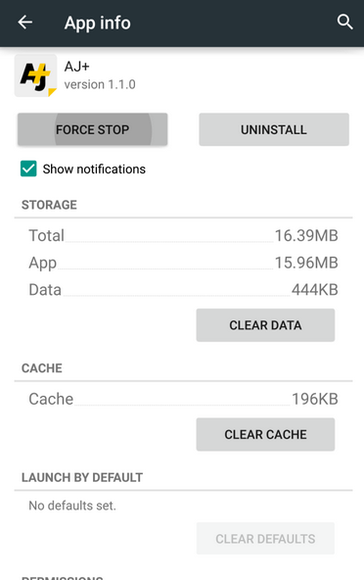Viewport: 364px width, 580px height.
Task: Open search with magnifier icon
Action: [x=344, y=23]
